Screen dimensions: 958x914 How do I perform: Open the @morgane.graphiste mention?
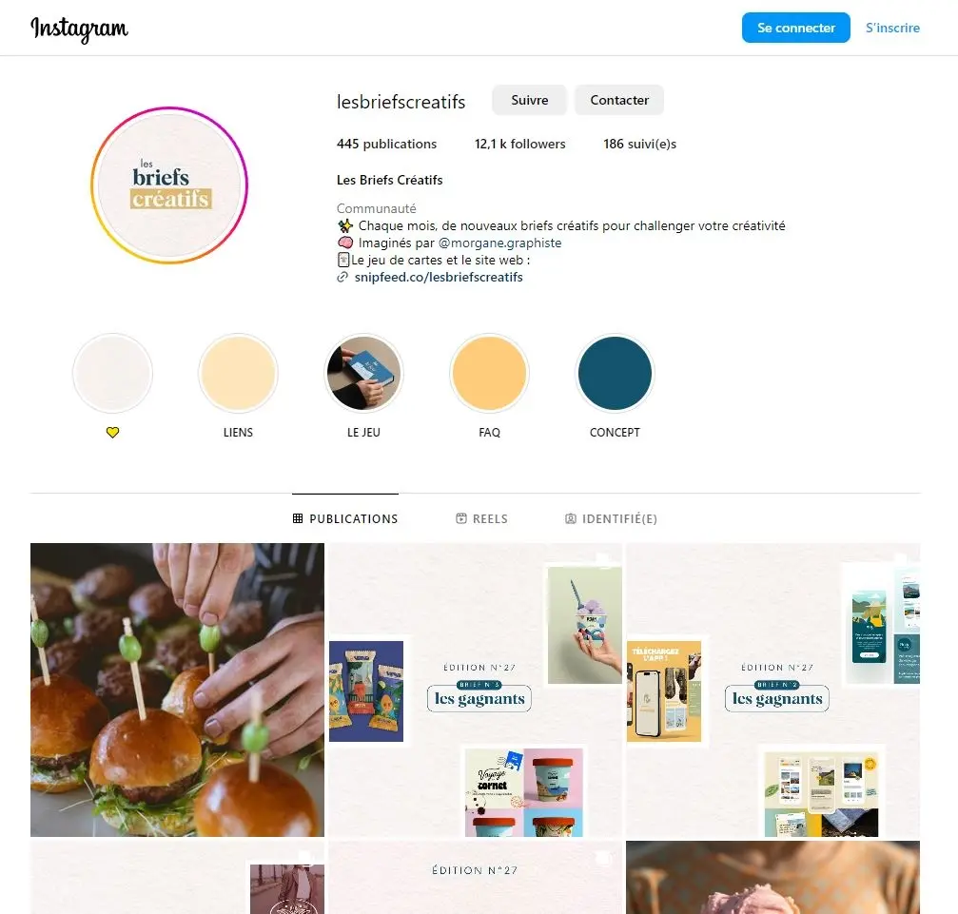pyautogui.click(x=499, y=243)
